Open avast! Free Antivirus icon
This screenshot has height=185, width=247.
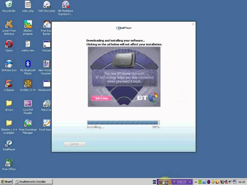tap(9, 28)
